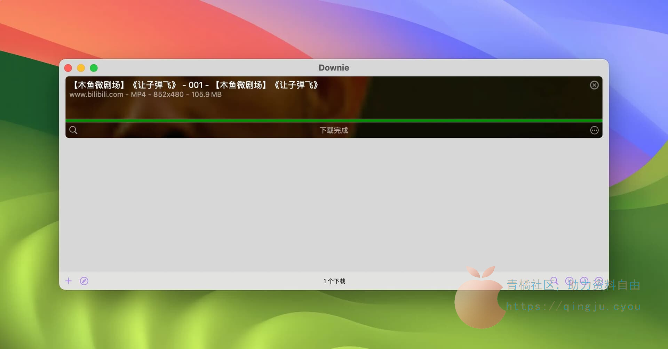668x349 pixels.
Task: Select the 让子弹飞 download title
Action: tap(195, 85)
